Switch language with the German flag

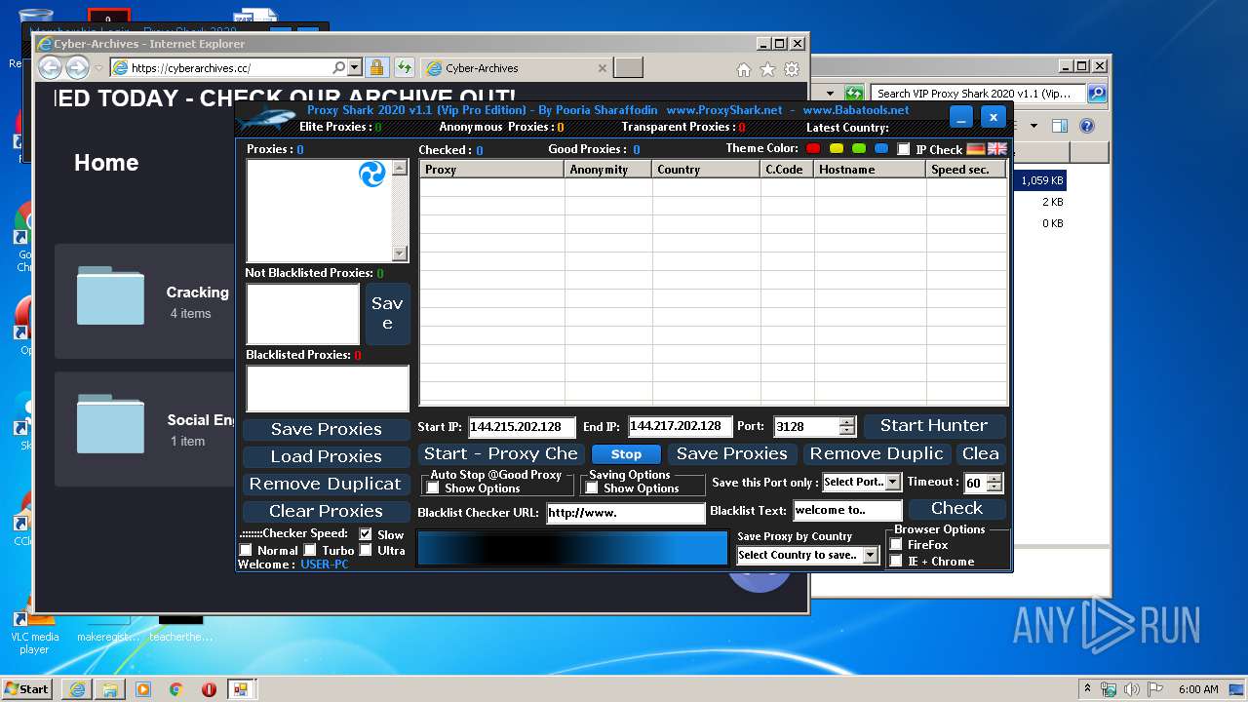(976, 149)
